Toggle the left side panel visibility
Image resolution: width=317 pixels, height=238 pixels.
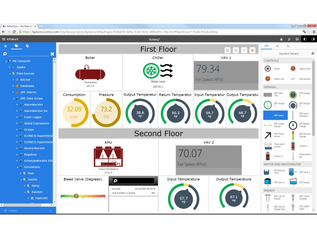tap(305, 39)
